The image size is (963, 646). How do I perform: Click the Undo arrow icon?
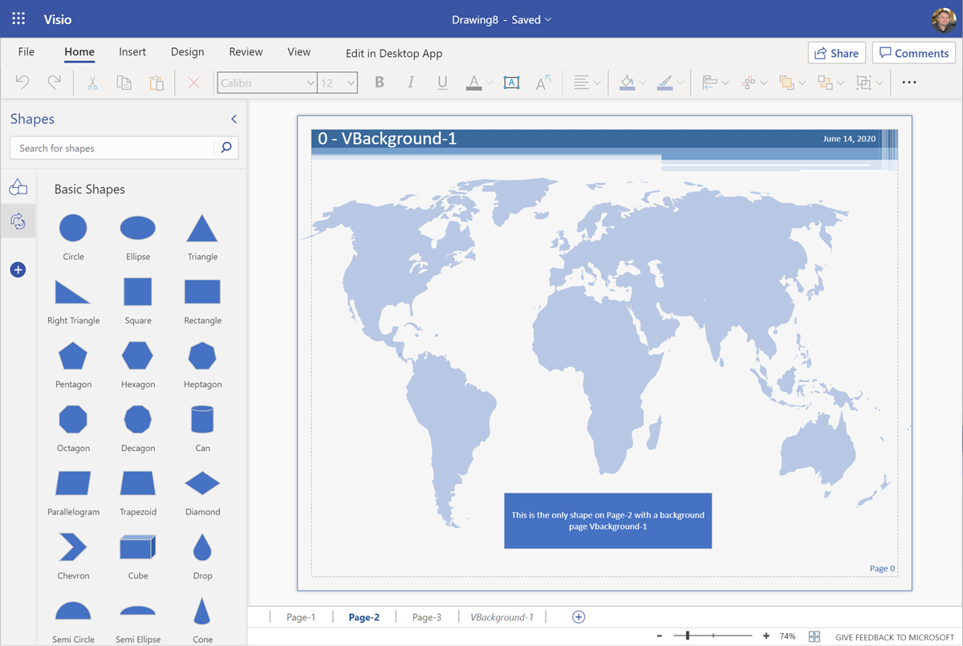click(x=23, y=82)
